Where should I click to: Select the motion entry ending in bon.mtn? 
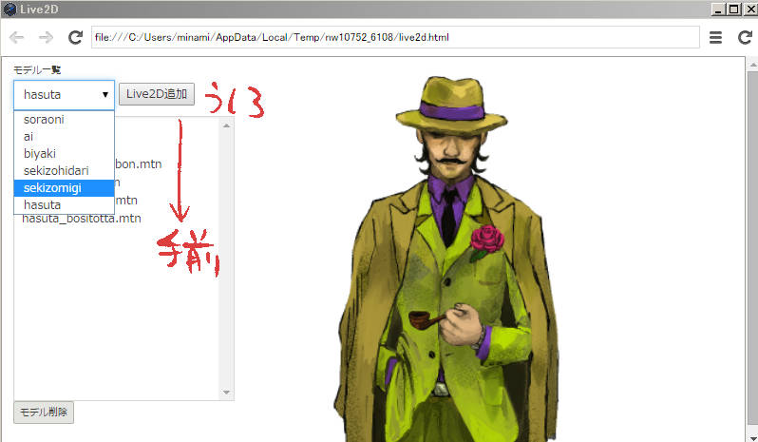pos(139,163)
